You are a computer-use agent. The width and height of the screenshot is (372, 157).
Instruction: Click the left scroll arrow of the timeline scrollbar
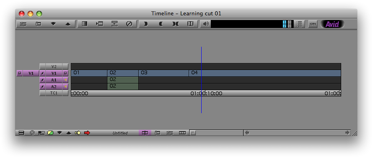click(247, 133)
